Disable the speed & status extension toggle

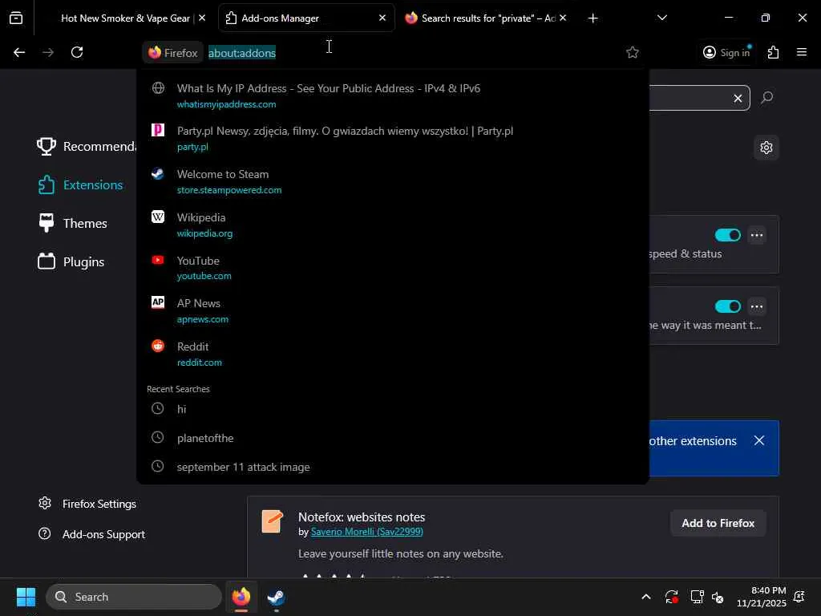click(x=728, y=235)
